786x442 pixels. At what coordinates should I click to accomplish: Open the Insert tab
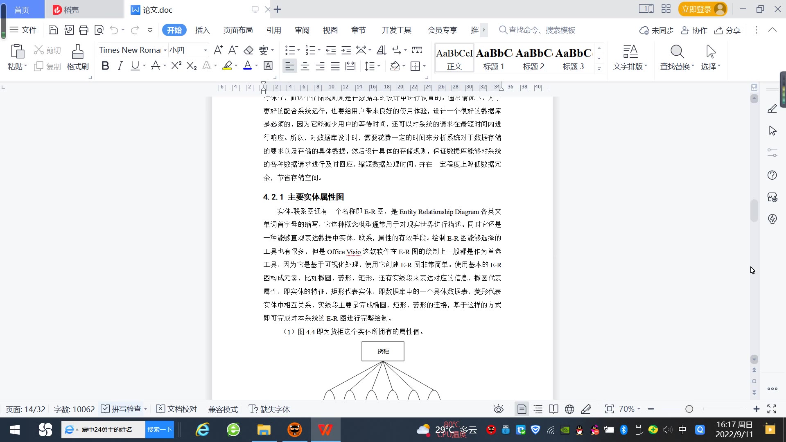click(x=202, y=30)
